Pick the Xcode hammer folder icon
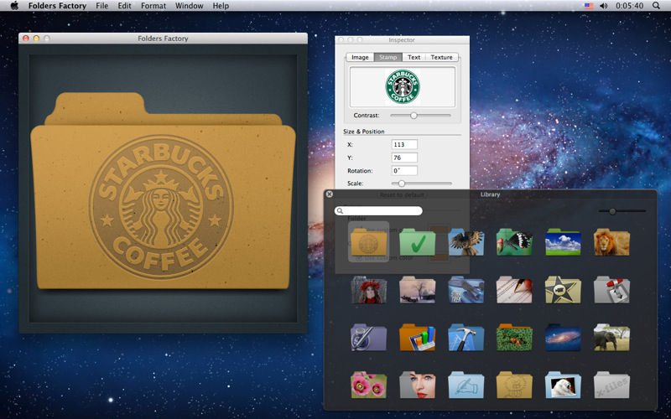671x419 pixels. tap(466, 338)
